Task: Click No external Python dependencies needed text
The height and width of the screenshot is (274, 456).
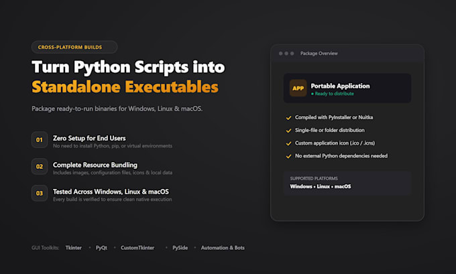Action: [341, 156]
